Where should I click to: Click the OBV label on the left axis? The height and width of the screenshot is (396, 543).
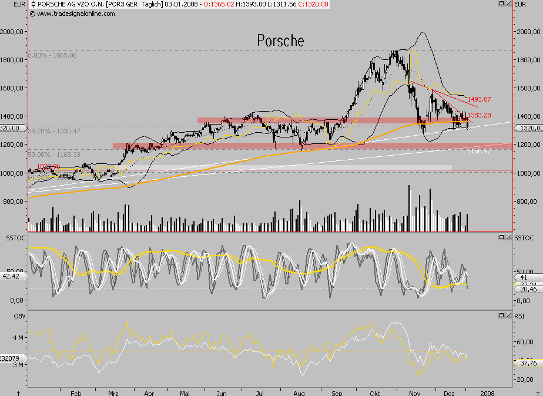[19, 316]
